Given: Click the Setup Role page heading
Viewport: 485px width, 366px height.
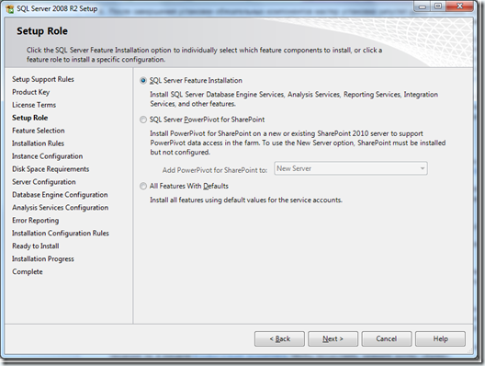Looking at the screenshot, I should [x=42, y=31].
